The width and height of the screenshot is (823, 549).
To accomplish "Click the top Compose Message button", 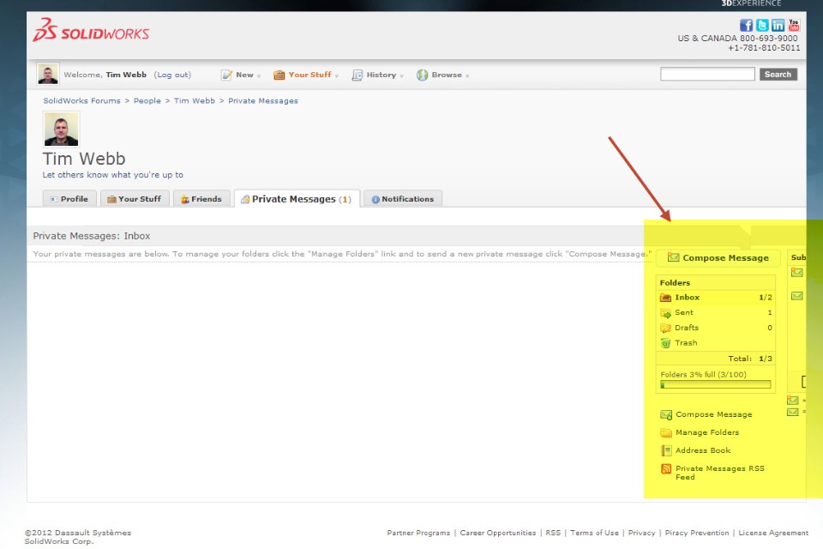I will coord(718,257).
